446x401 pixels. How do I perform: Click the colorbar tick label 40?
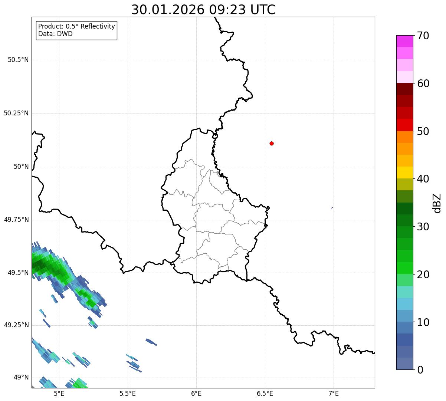point(423,179)
